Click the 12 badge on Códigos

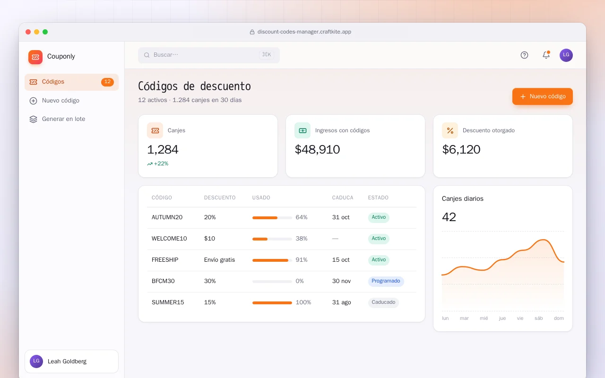[107, 82]
